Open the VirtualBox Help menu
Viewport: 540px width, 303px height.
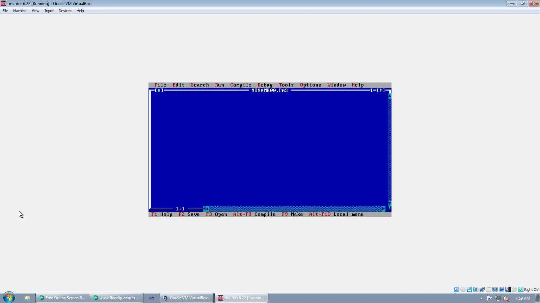[x=80, y=11]
